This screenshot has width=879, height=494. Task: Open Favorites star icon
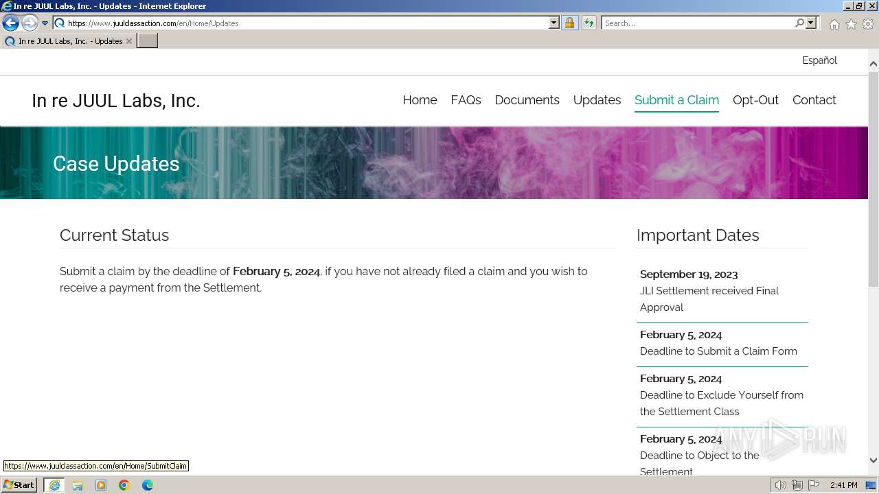851,24
